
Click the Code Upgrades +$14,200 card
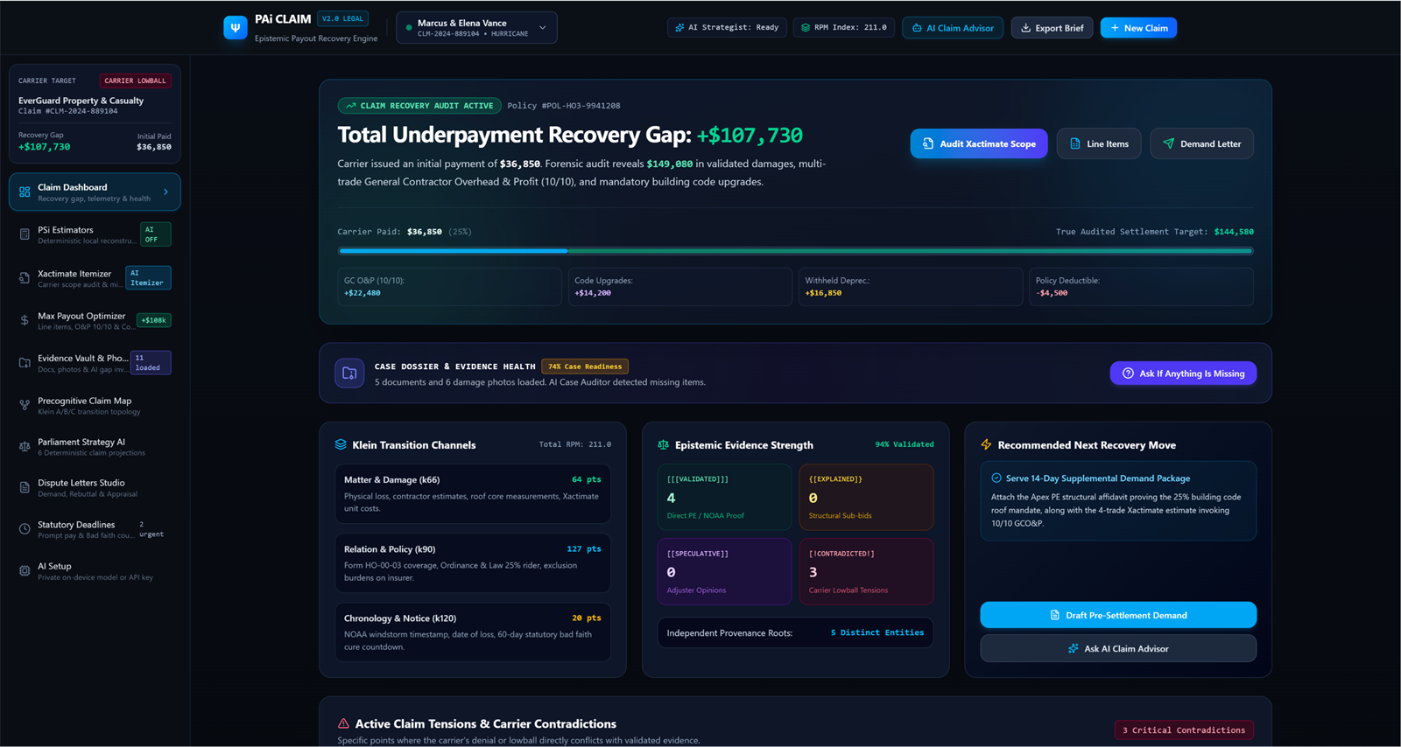pos(680,287)
